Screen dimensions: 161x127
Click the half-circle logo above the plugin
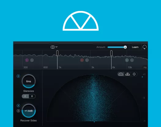(81, 21)
